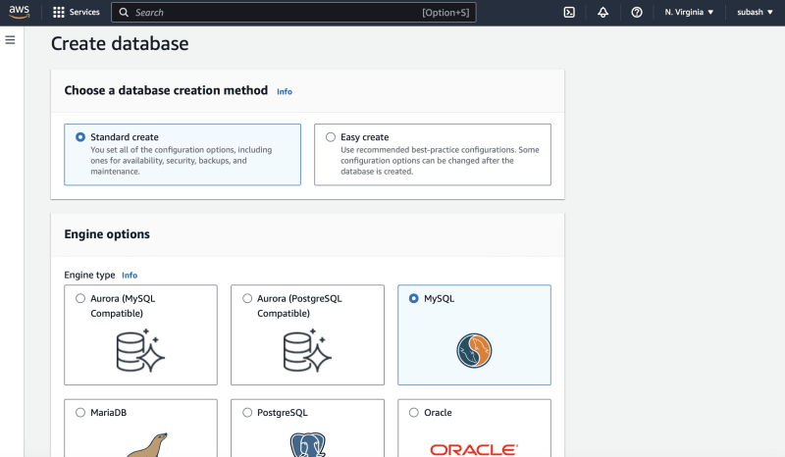
Task: Select the MariaDB engine radio button
Action: (80, 413)
